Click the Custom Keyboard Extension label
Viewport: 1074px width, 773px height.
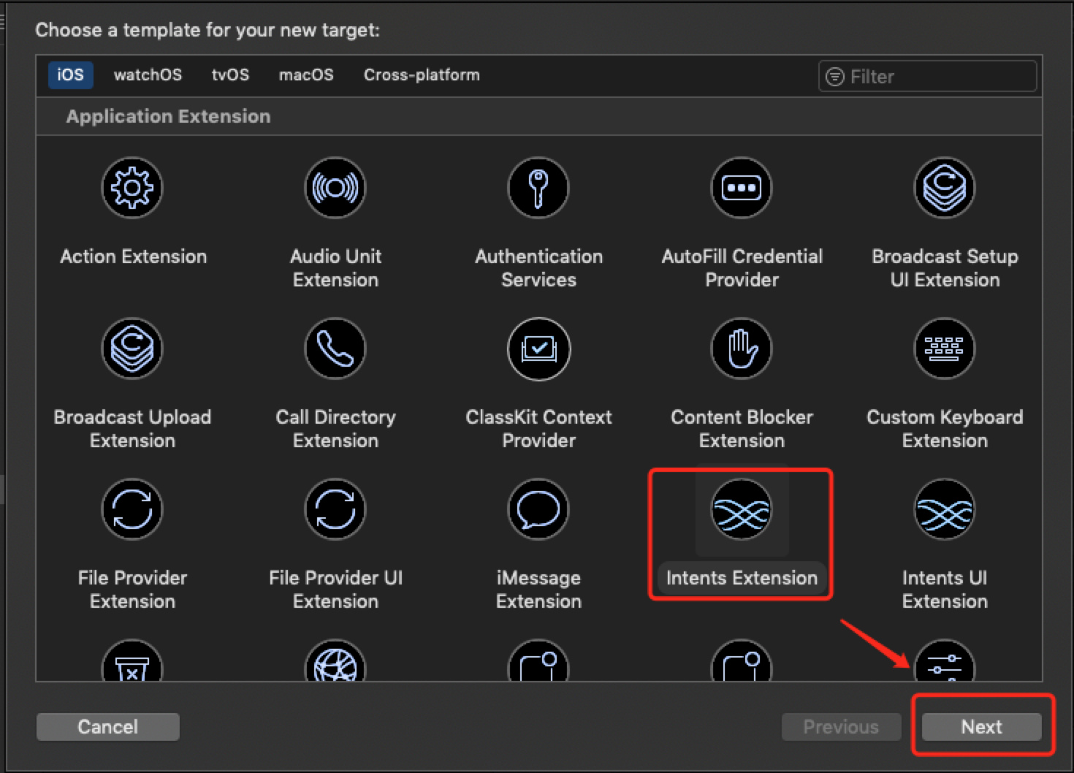(945, 429)
